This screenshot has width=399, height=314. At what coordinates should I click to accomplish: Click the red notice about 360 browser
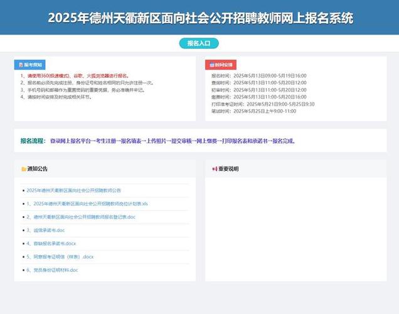(x=75, y=76)
